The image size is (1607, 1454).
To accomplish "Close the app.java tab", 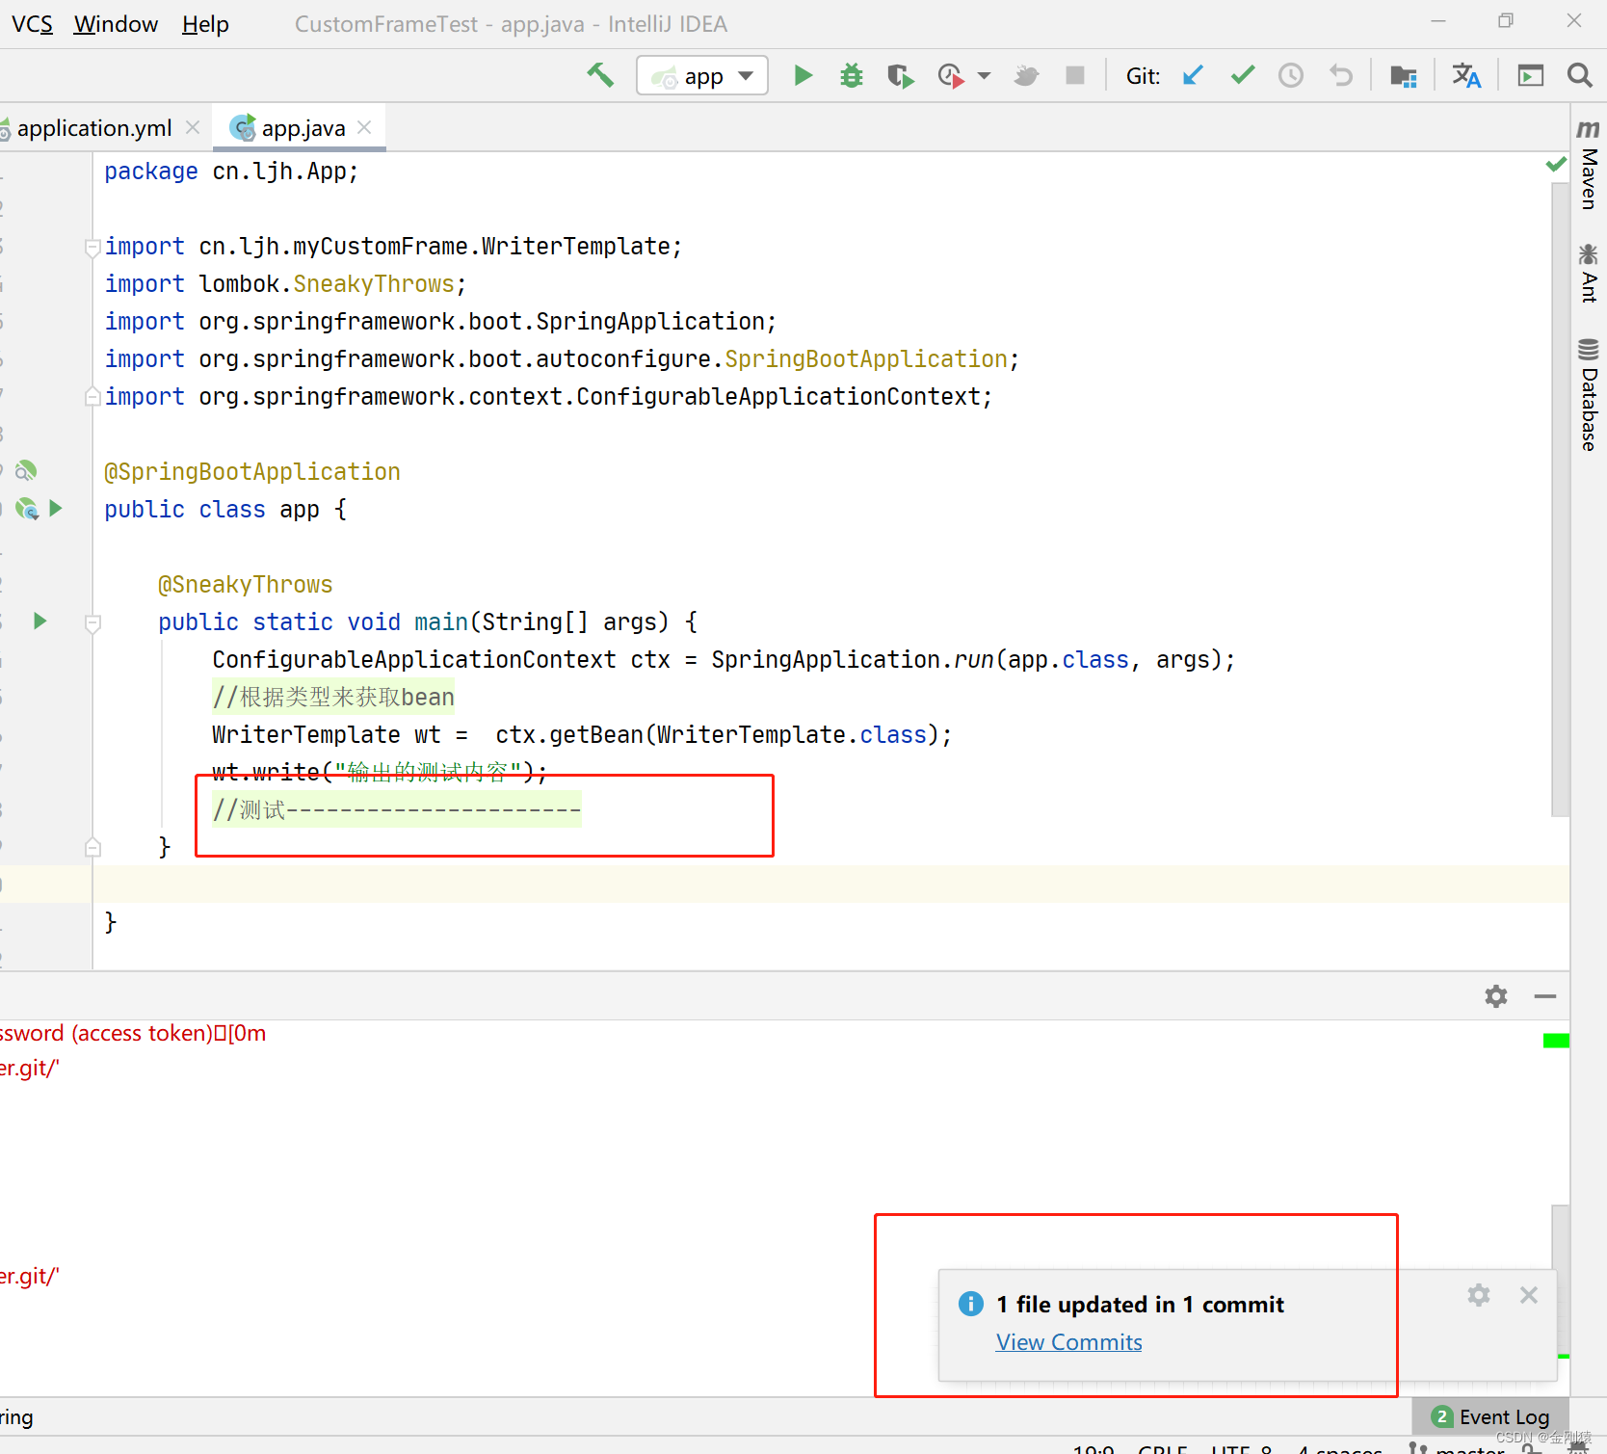I will (364, 127).
